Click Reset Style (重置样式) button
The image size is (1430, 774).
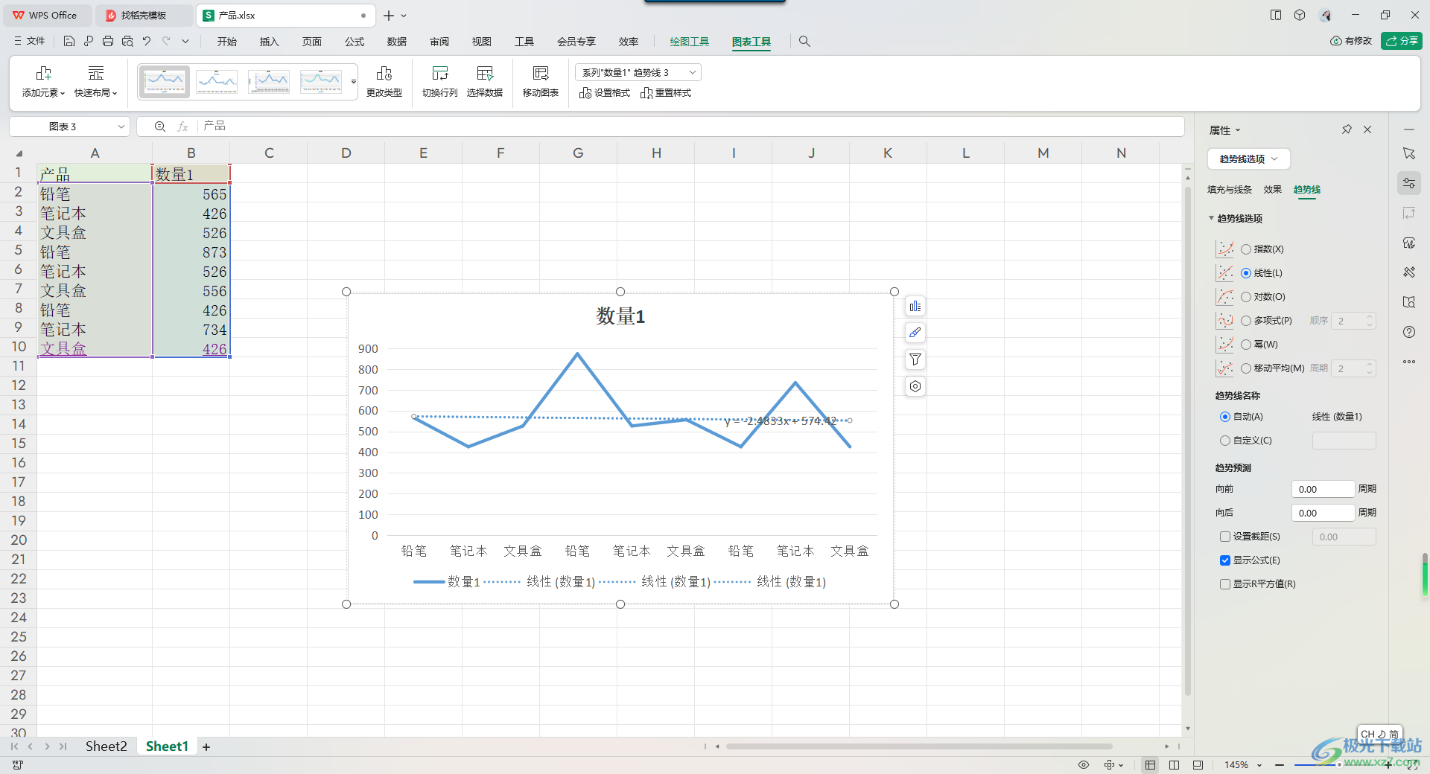click(666, 93)
